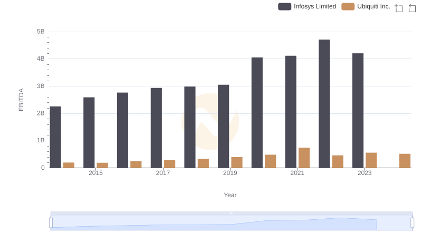Click the Ubiquiti bar for 2021

point(304,158)
